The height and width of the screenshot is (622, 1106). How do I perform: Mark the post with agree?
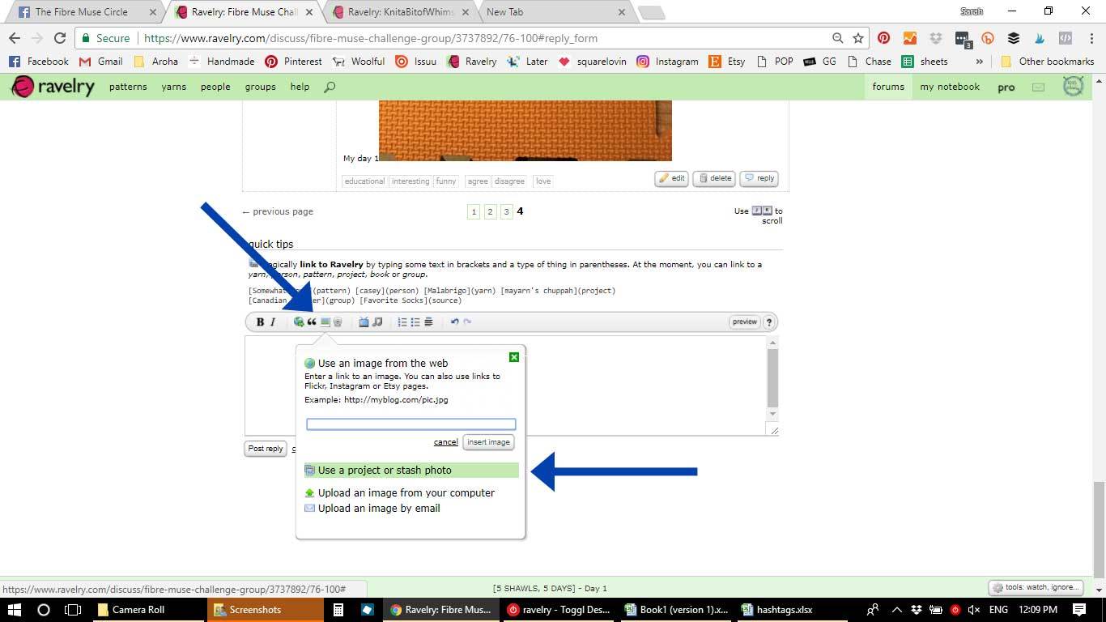tap(477, 181)
